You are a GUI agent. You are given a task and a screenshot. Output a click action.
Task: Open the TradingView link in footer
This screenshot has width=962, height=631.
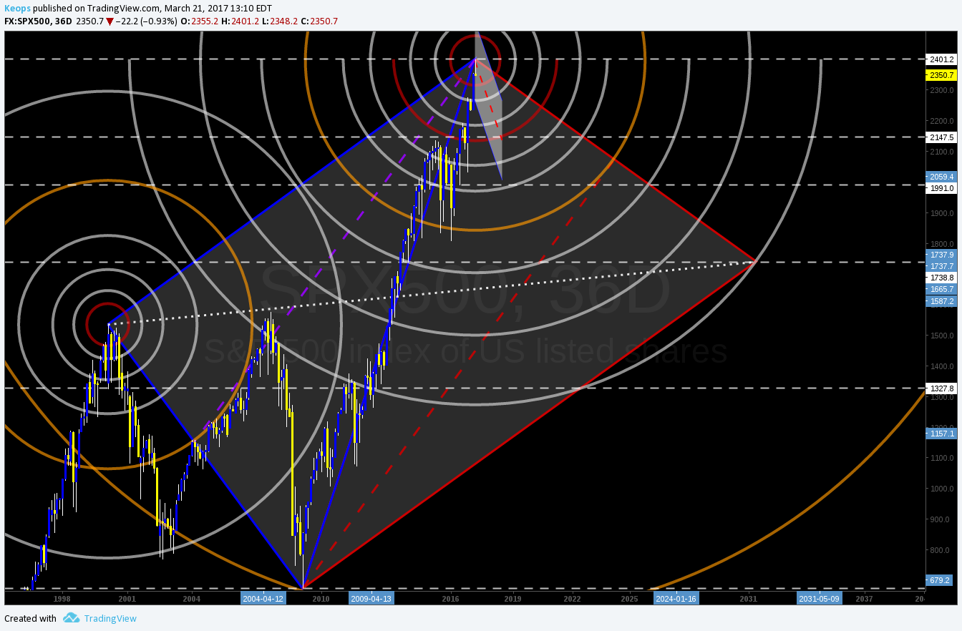110,618
